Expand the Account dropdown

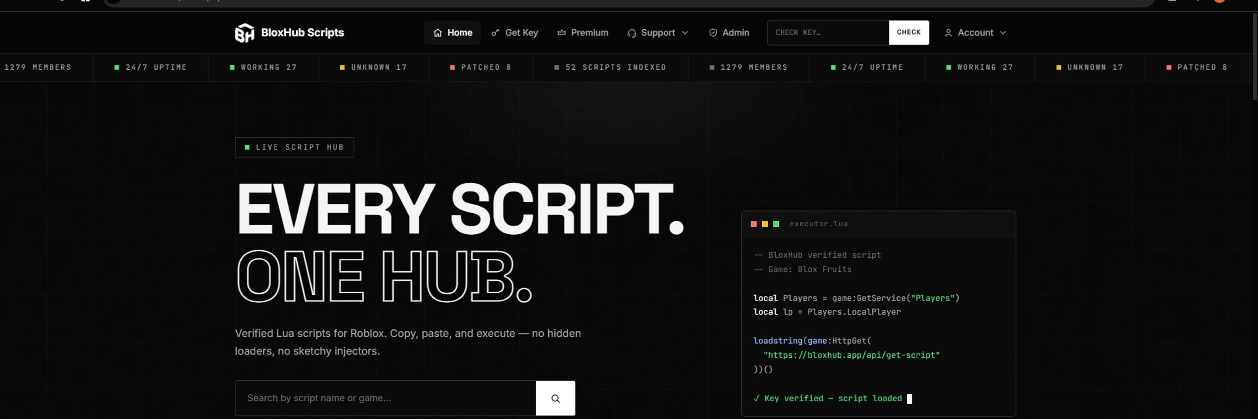975,32
